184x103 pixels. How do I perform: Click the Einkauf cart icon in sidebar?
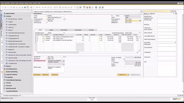pyautogui.click(x=5, y=66)
